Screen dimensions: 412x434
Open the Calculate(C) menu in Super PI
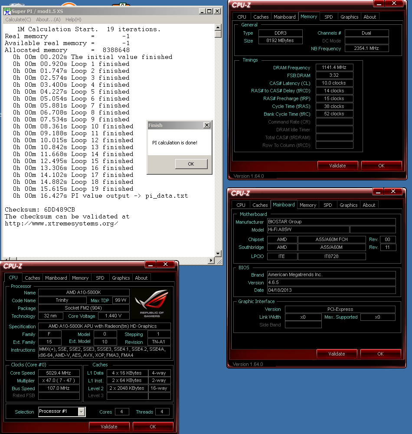click(x=18, y=20)
